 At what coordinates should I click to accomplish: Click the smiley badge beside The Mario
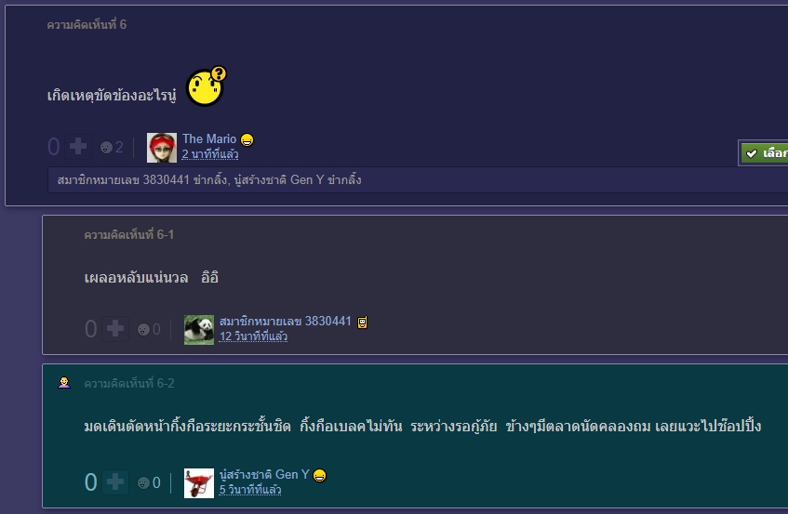(x=247, y=139)
